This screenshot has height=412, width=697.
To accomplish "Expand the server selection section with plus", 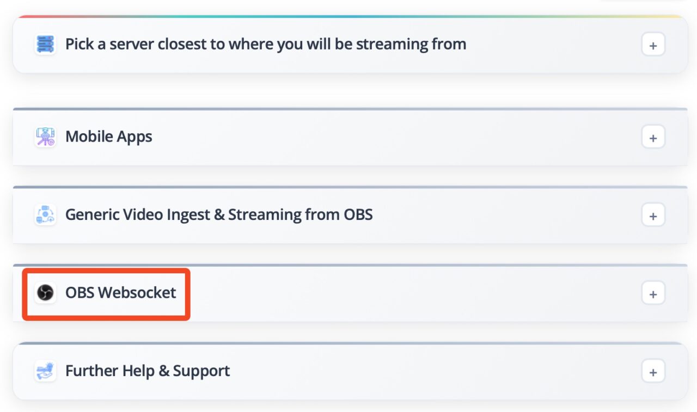I will 653,46.
